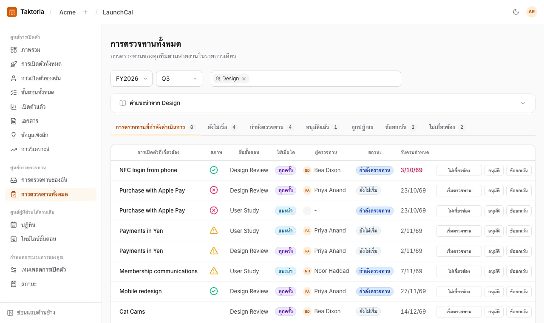This screenshot has width=544, height=323.
Task: Open เทมเพลตการเปิดตัว in sidebar
Action: (51, 269)
